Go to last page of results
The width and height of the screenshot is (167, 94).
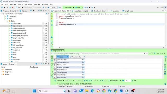tap(103, 81)
